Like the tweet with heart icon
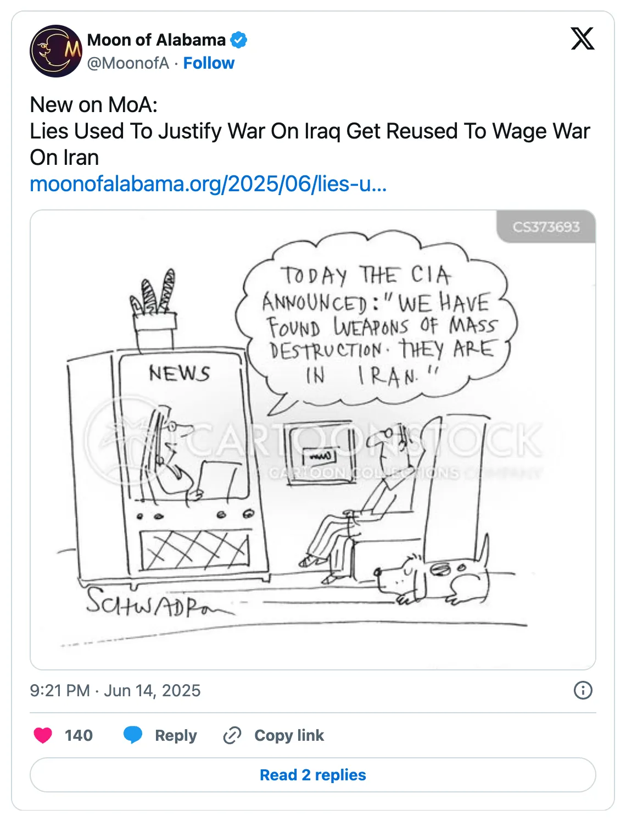This screenshot has height=821, width=626. tap(43, 735)
